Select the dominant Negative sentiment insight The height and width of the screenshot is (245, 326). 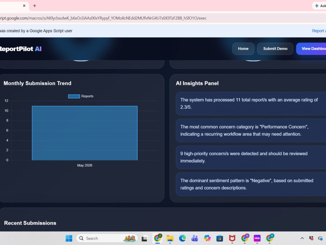251,184
